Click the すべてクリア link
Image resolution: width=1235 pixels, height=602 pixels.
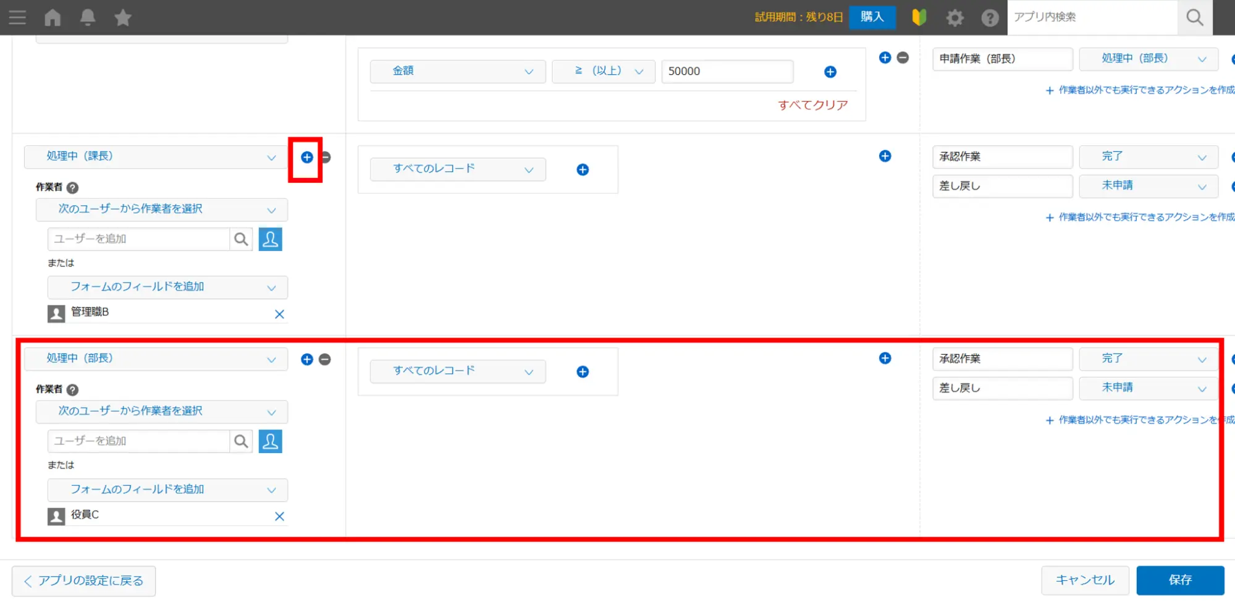[x=812, y=105]
